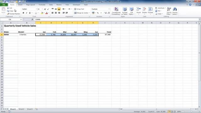The height and width of the screenshot is (113, 201).
Task: Decrease cell indent
Action: click(63, 13)
